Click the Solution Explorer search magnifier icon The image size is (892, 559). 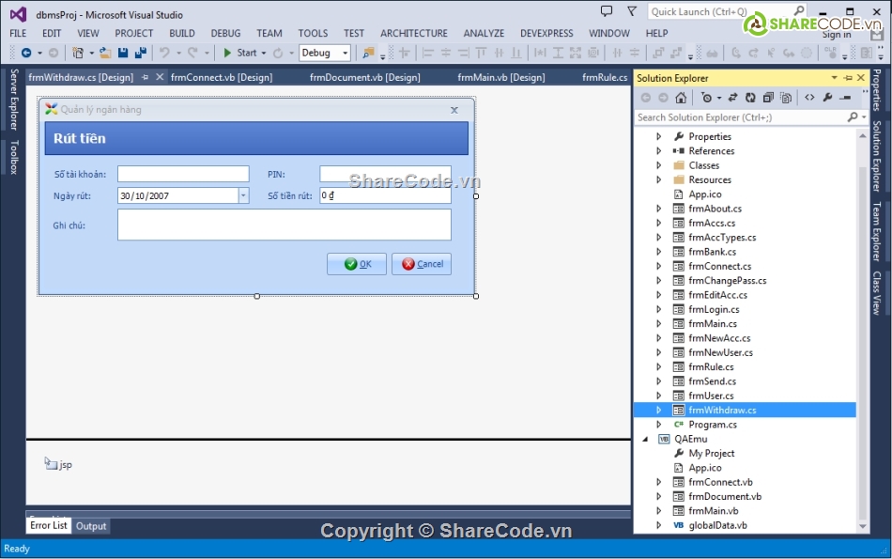(853, 116)
